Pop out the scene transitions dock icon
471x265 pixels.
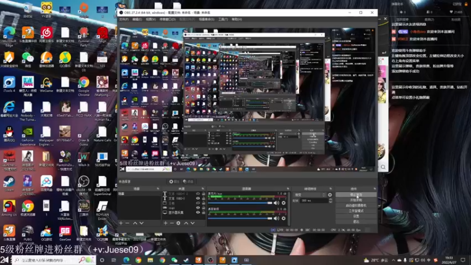(x=331, y=188)
